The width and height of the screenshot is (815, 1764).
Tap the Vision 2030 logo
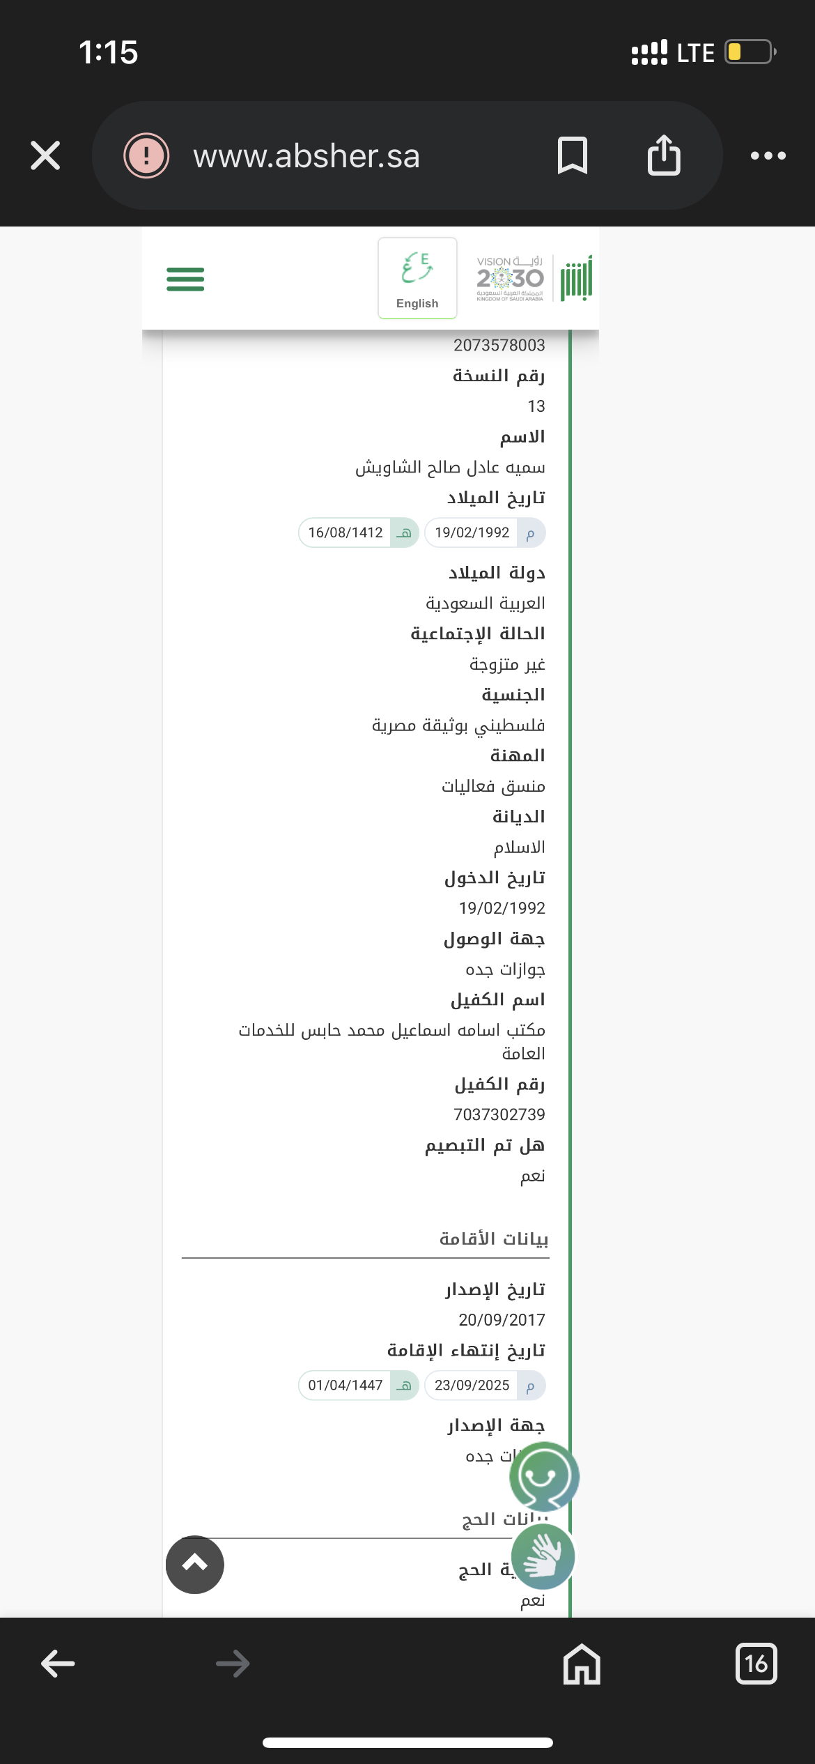[x=510, y=278]
